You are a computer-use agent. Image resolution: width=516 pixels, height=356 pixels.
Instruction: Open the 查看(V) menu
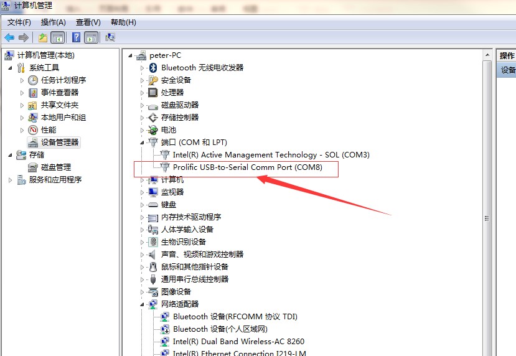[x=88, y=22]
